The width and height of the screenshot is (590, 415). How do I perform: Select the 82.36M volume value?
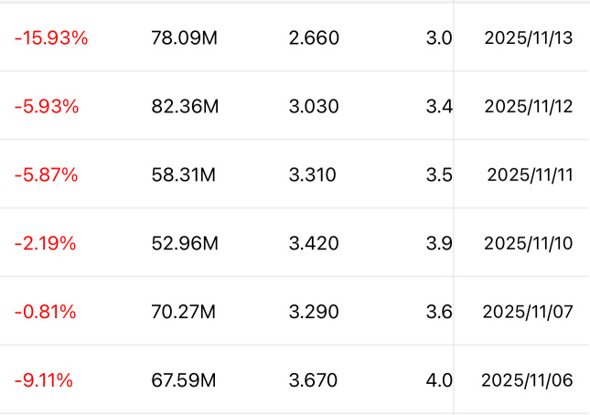coord(185,106)
